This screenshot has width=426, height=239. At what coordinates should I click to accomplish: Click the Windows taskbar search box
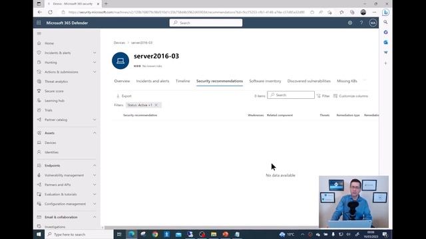coord(79,234)
